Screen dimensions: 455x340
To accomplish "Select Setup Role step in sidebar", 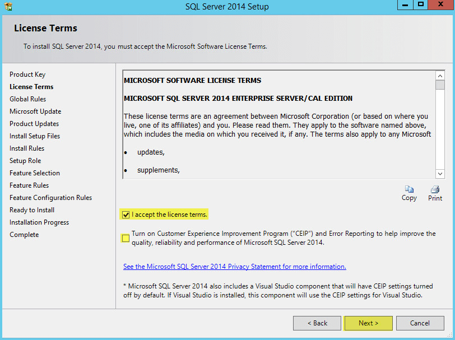I will pyautogui.click(x=25, y=161).
